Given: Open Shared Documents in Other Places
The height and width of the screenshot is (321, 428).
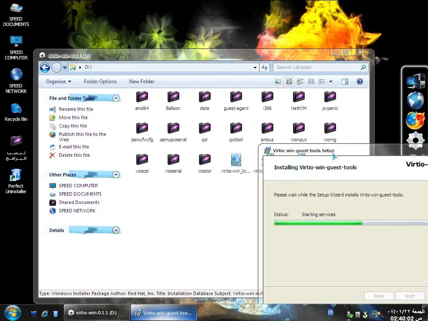Looking at the screenshot, I should 79,203.
